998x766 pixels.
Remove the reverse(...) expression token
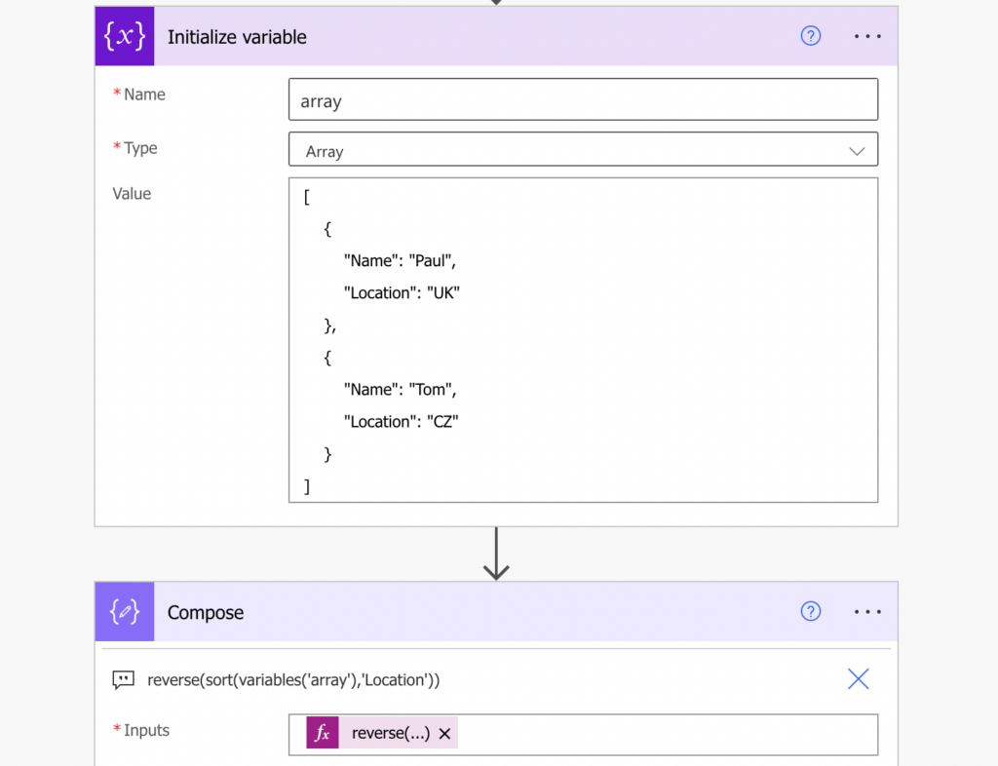[444, 734]
